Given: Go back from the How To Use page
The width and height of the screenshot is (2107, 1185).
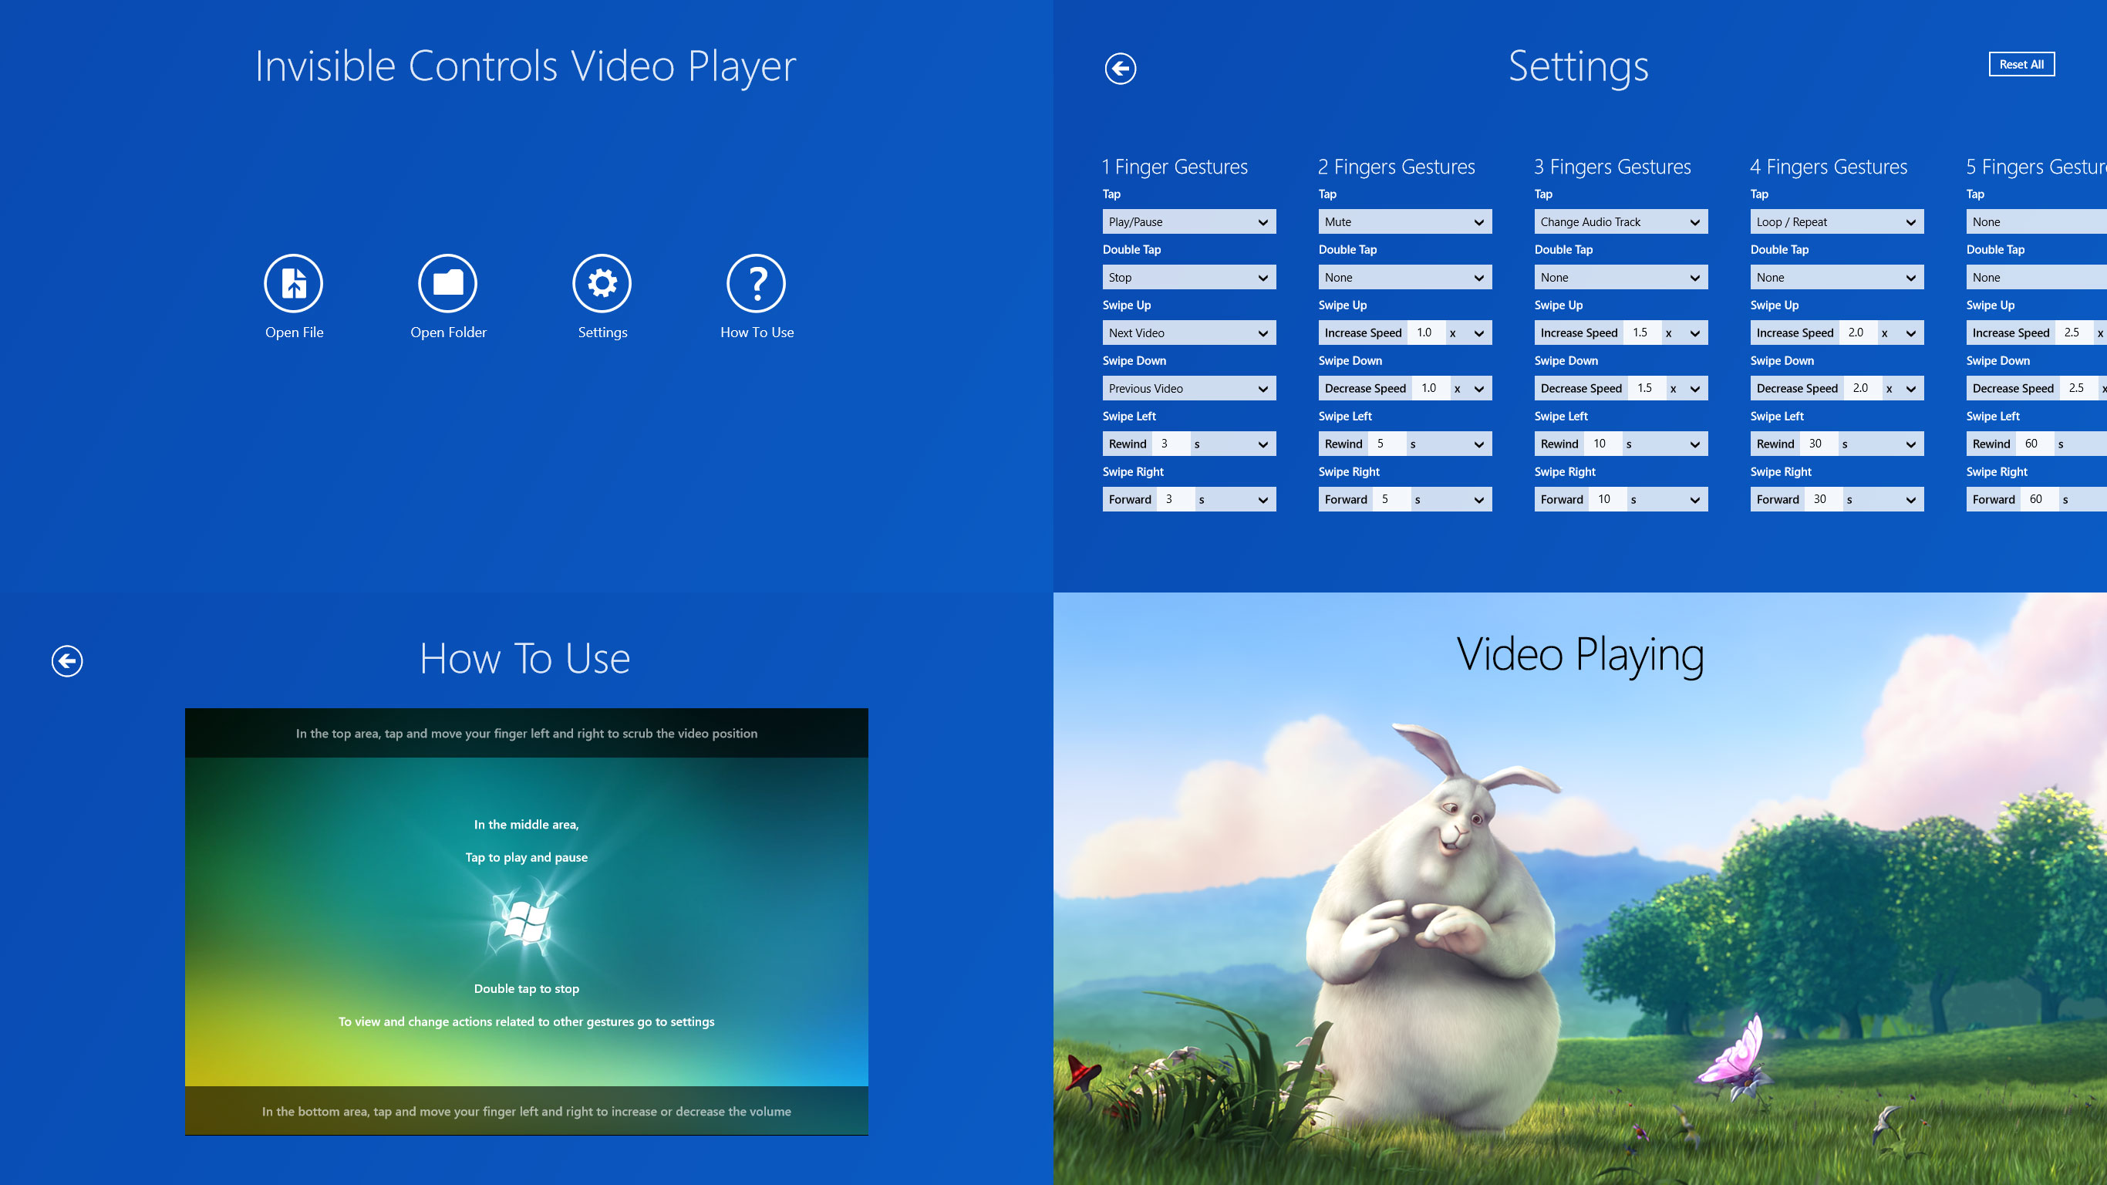Looking at the screenshot, I should coord(67,661).
